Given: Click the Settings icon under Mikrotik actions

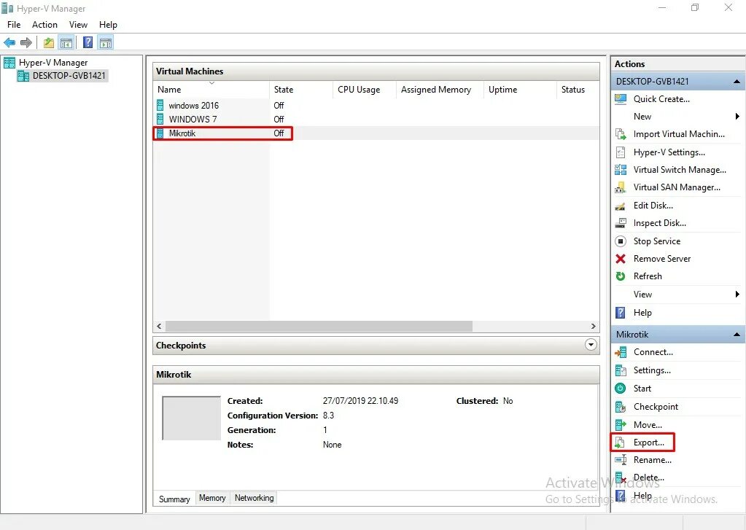Looking at the screenshot, I should click(x=621, y=370).
